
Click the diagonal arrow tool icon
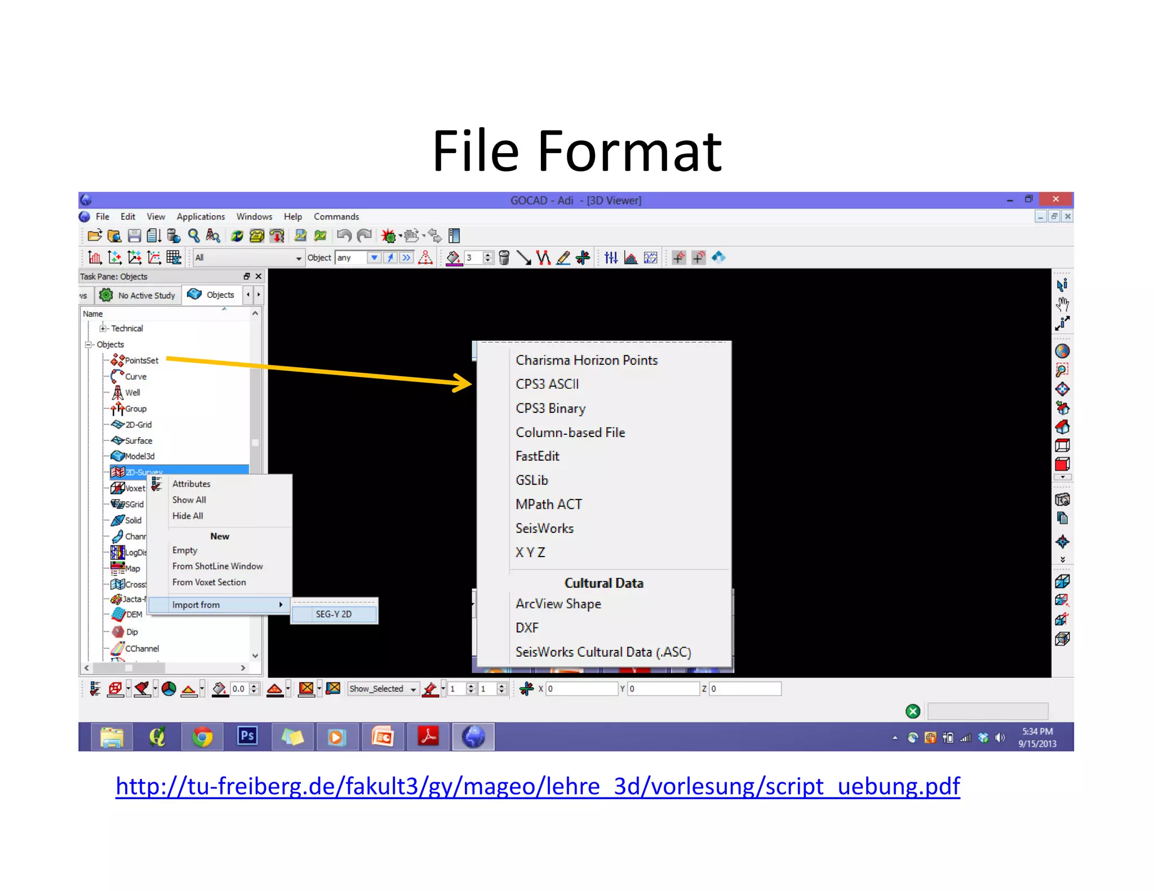[523, 258]
